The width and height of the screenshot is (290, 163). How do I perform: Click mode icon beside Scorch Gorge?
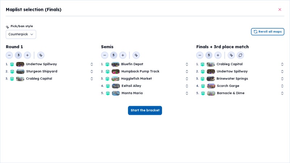coord(203,86)
